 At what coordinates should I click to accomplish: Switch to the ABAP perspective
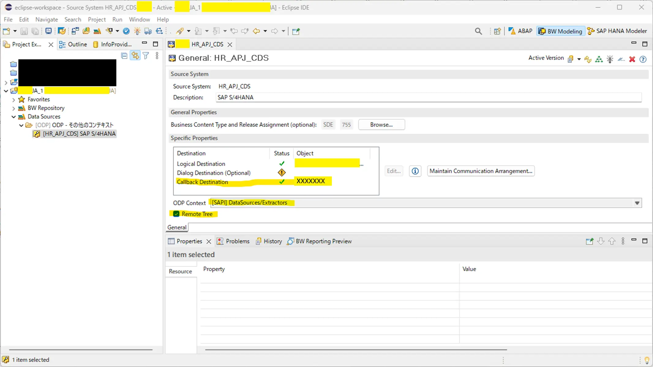point(520,31)
